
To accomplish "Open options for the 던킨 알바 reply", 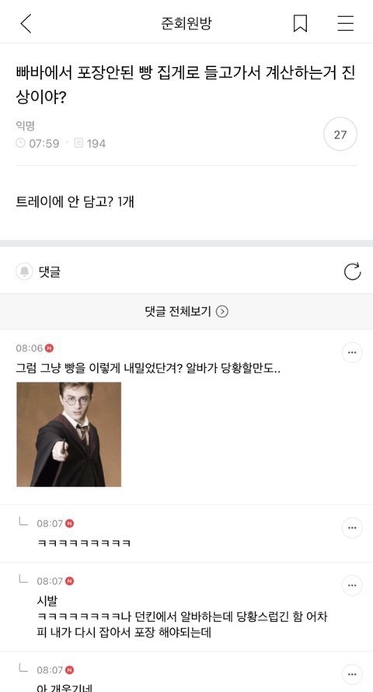I will [x=352, y=585].
